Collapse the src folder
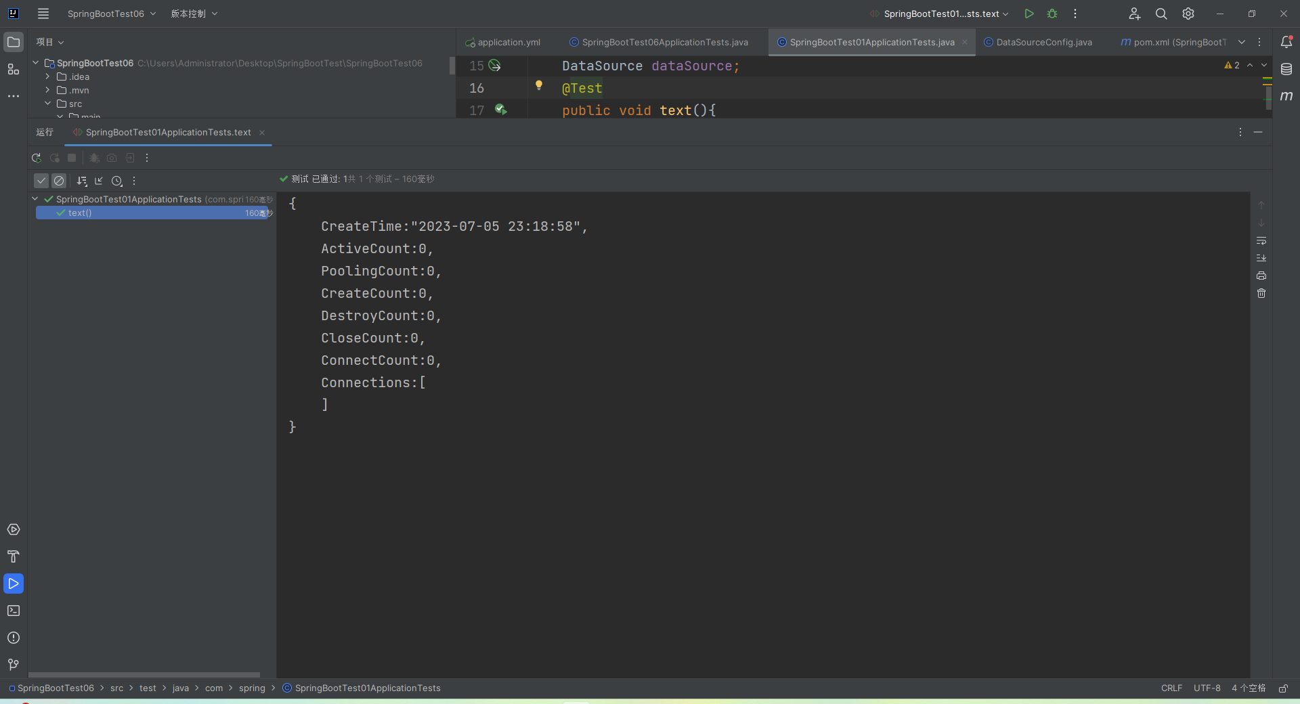Screen dimensions: 1300x704 47,104
